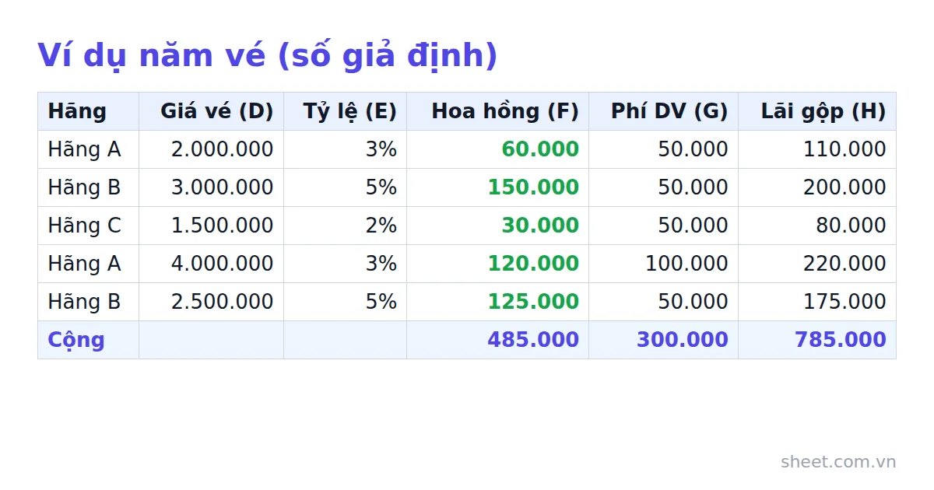Select the gross profit cell 110.000
934x490 pixels.
click(x=817, y=149)
